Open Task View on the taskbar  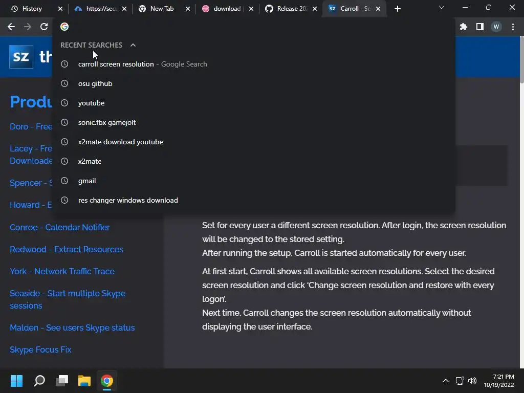(x=62, y=381)
